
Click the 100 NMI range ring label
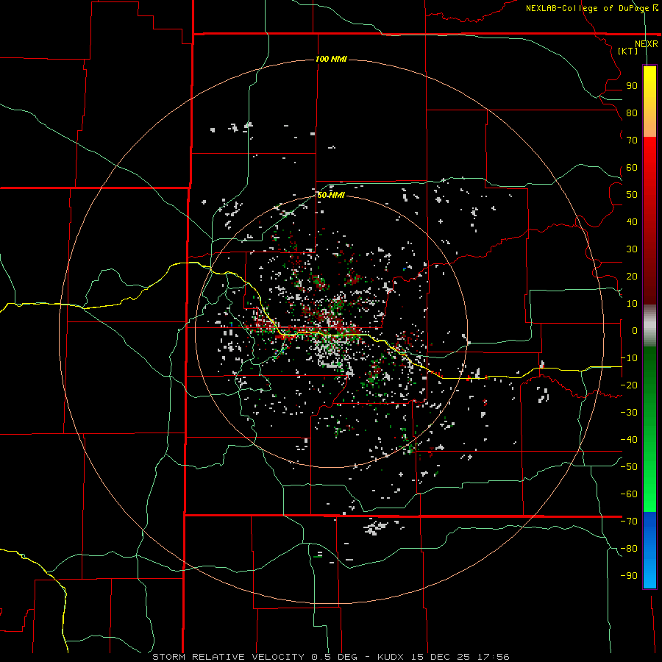click(x=331, y=59)
